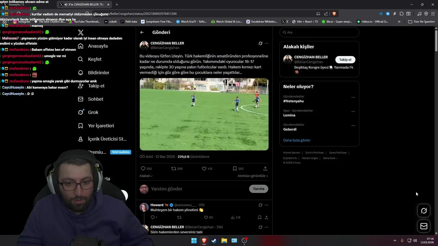Expand the Alakalı sort dropdown
The height and width of the screenshot is (246, 438).
pos(146,176)
